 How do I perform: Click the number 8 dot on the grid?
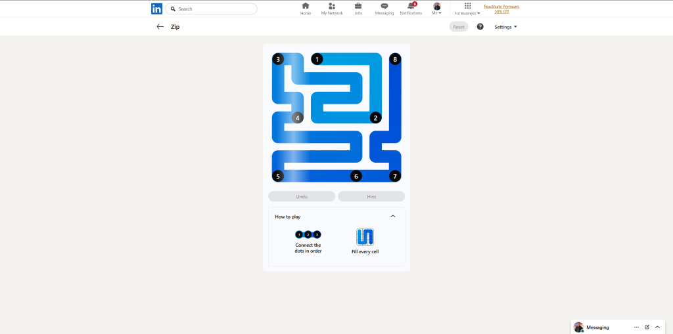point(395,59)
